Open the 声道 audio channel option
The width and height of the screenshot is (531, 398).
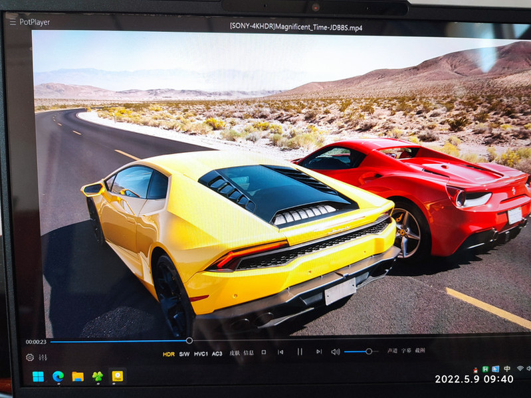tap(393, 351)
